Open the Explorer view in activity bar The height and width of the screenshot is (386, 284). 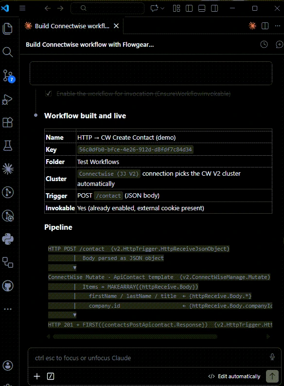pyautogui.click(x=8, y=29)
